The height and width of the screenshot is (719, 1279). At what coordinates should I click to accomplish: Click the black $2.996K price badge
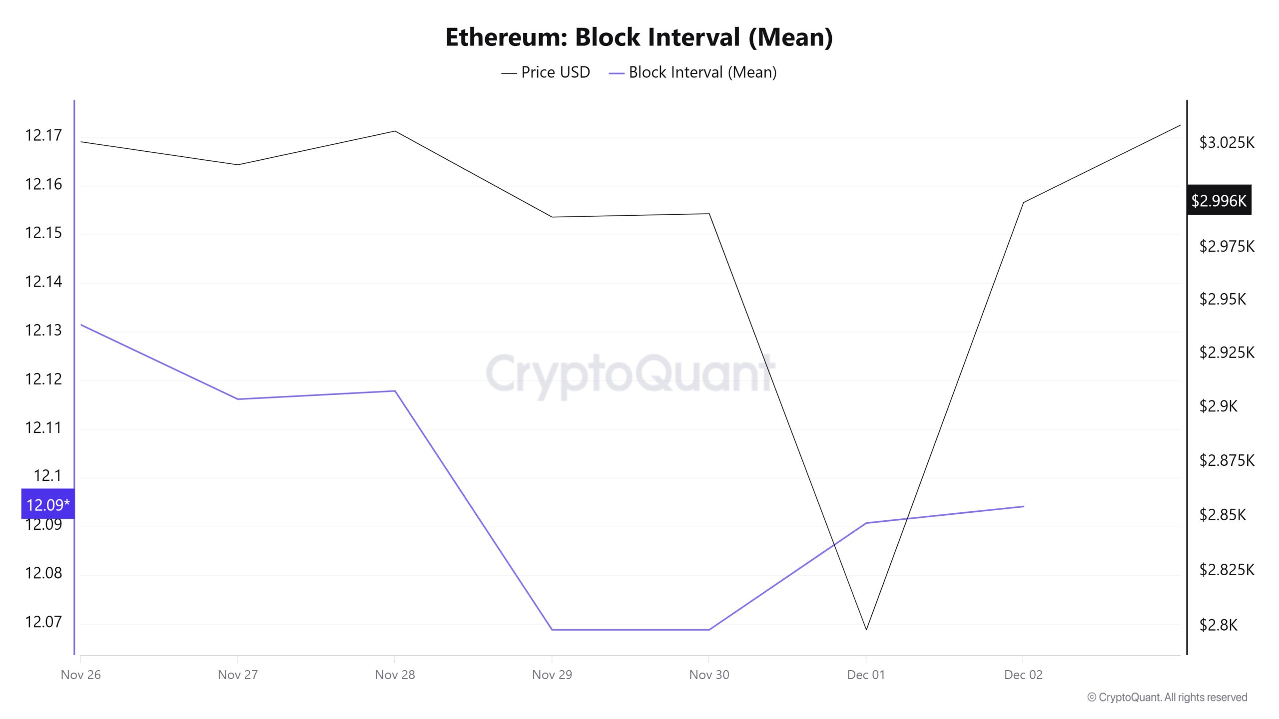pyautogui.click(x=1219, y=201)
